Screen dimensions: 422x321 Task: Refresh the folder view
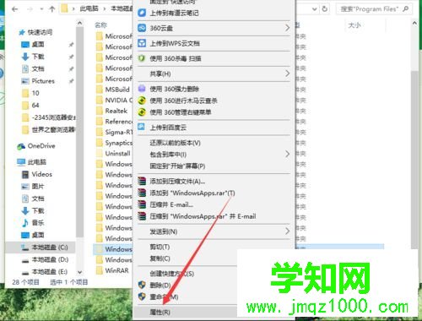[325, 8]
